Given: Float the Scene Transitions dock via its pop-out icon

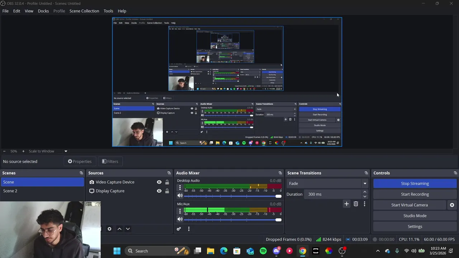Looking at the screenshot, I should [x=366, y=173].
